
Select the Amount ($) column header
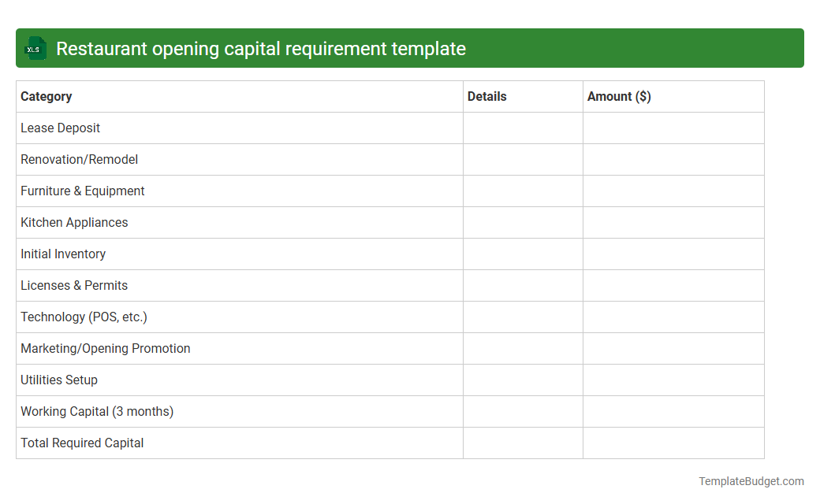tap(619, 96)
